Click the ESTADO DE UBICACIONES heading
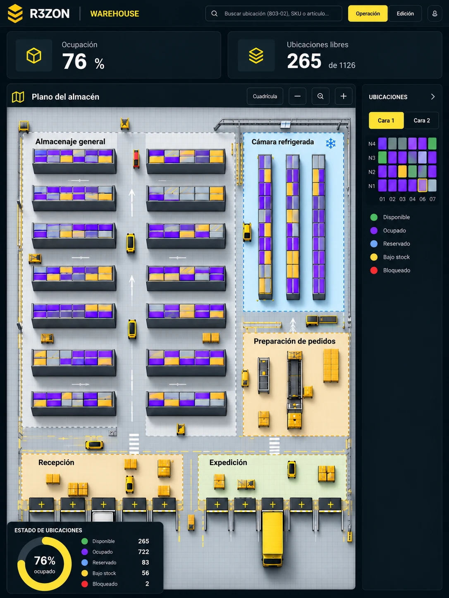The image size is (449, 598). pos(48,530)
